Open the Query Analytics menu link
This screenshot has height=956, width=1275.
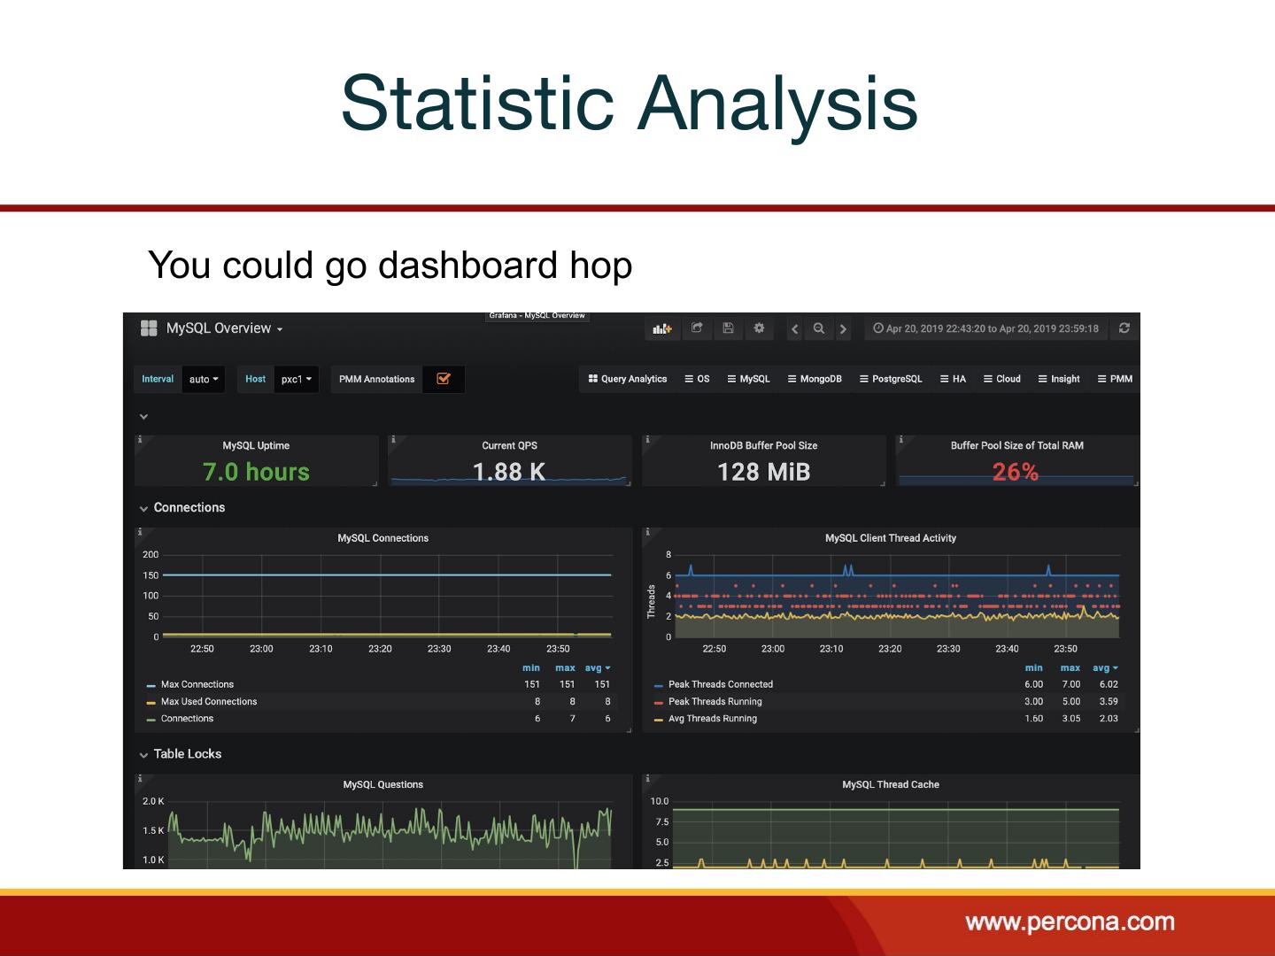click(x=628, y=379)
